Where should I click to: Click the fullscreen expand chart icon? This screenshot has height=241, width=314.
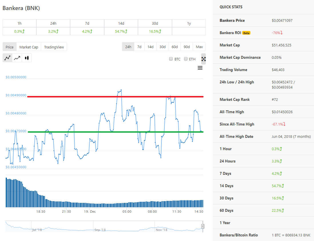point(204,59)
